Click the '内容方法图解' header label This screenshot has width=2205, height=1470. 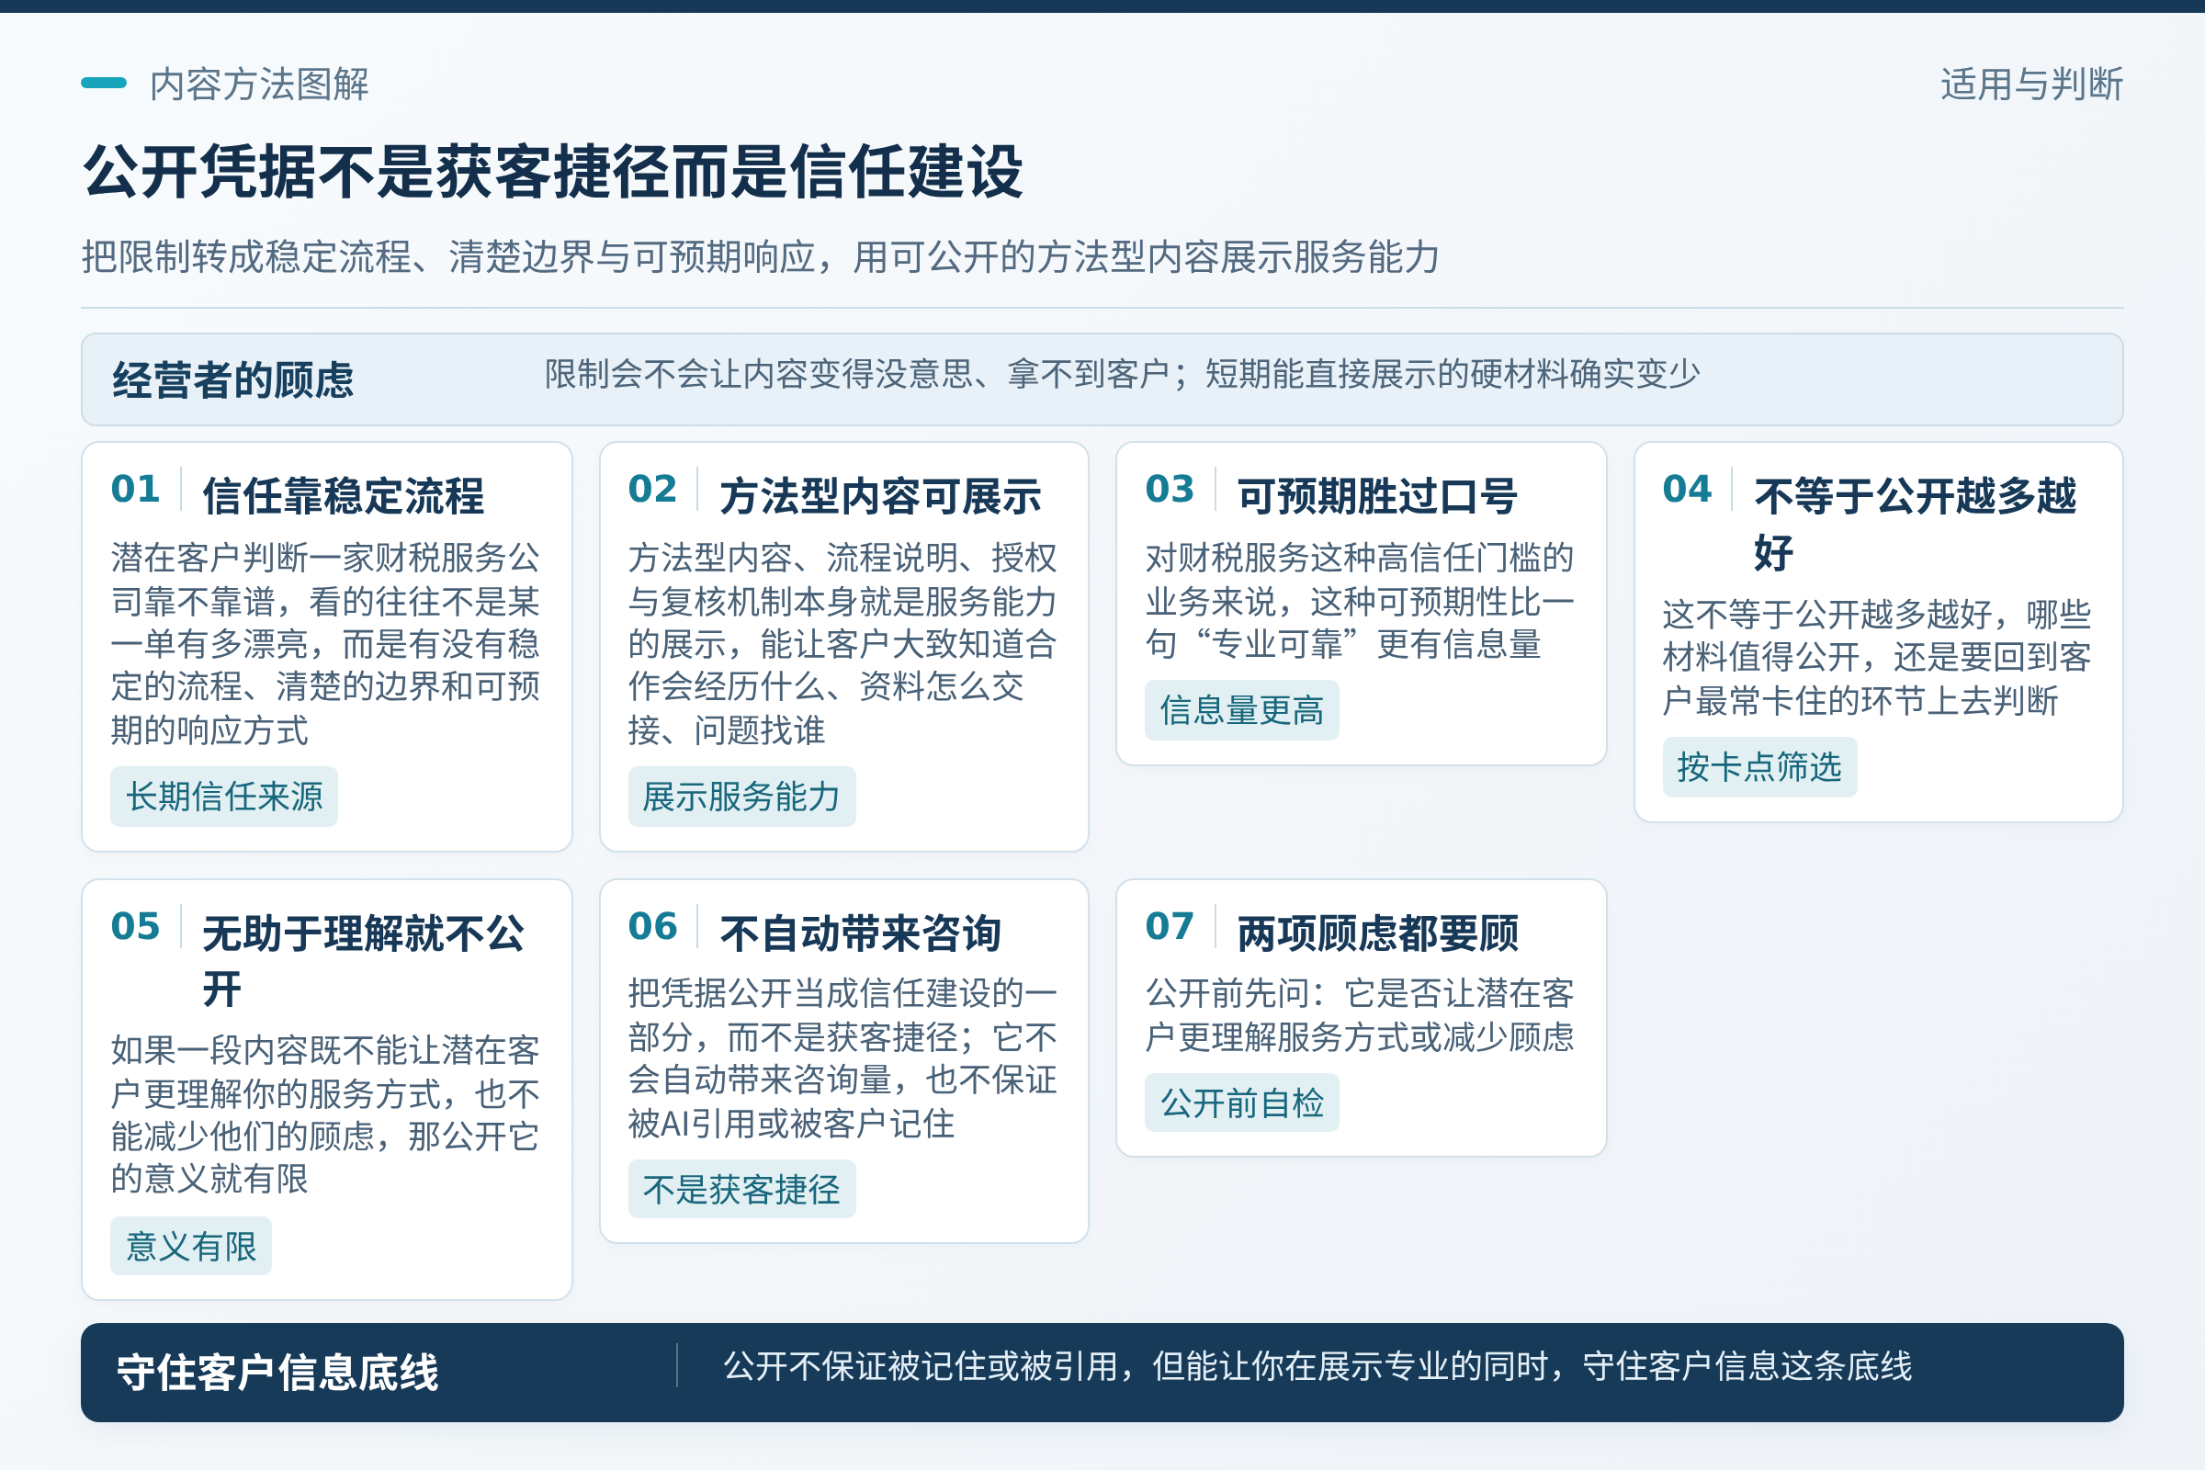point(259,85)
